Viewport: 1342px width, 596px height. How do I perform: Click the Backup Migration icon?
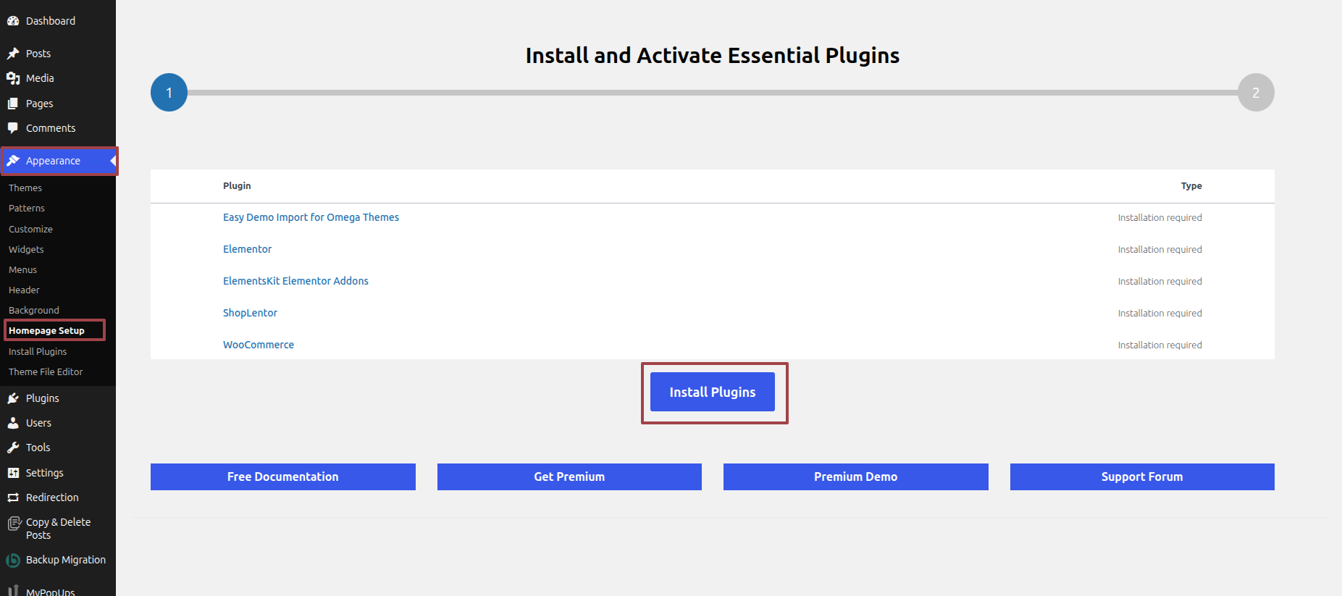coord(13,560)
